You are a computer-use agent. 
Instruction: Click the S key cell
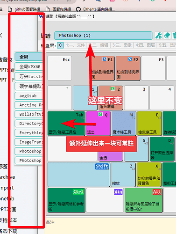coord(142,149)
